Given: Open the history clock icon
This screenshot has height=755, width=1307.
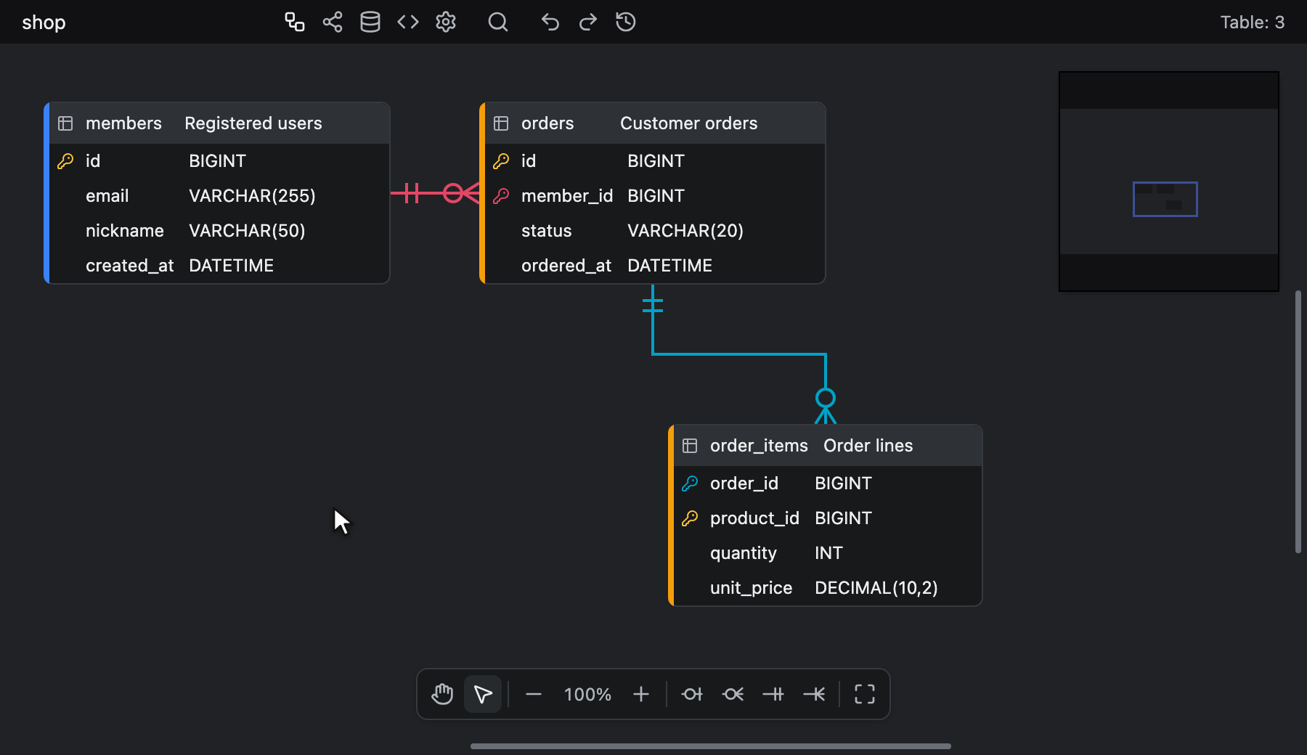Looking at the screenshot, I should pos(626,22).
